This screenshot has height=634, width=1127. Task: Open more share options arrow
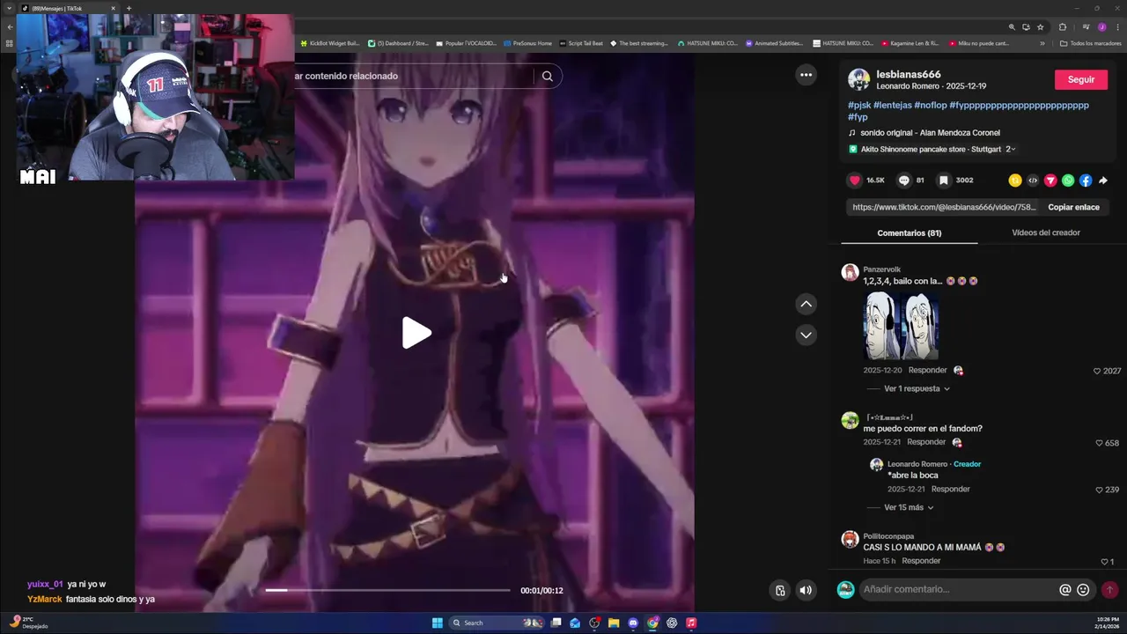[x=1103, y=181]
